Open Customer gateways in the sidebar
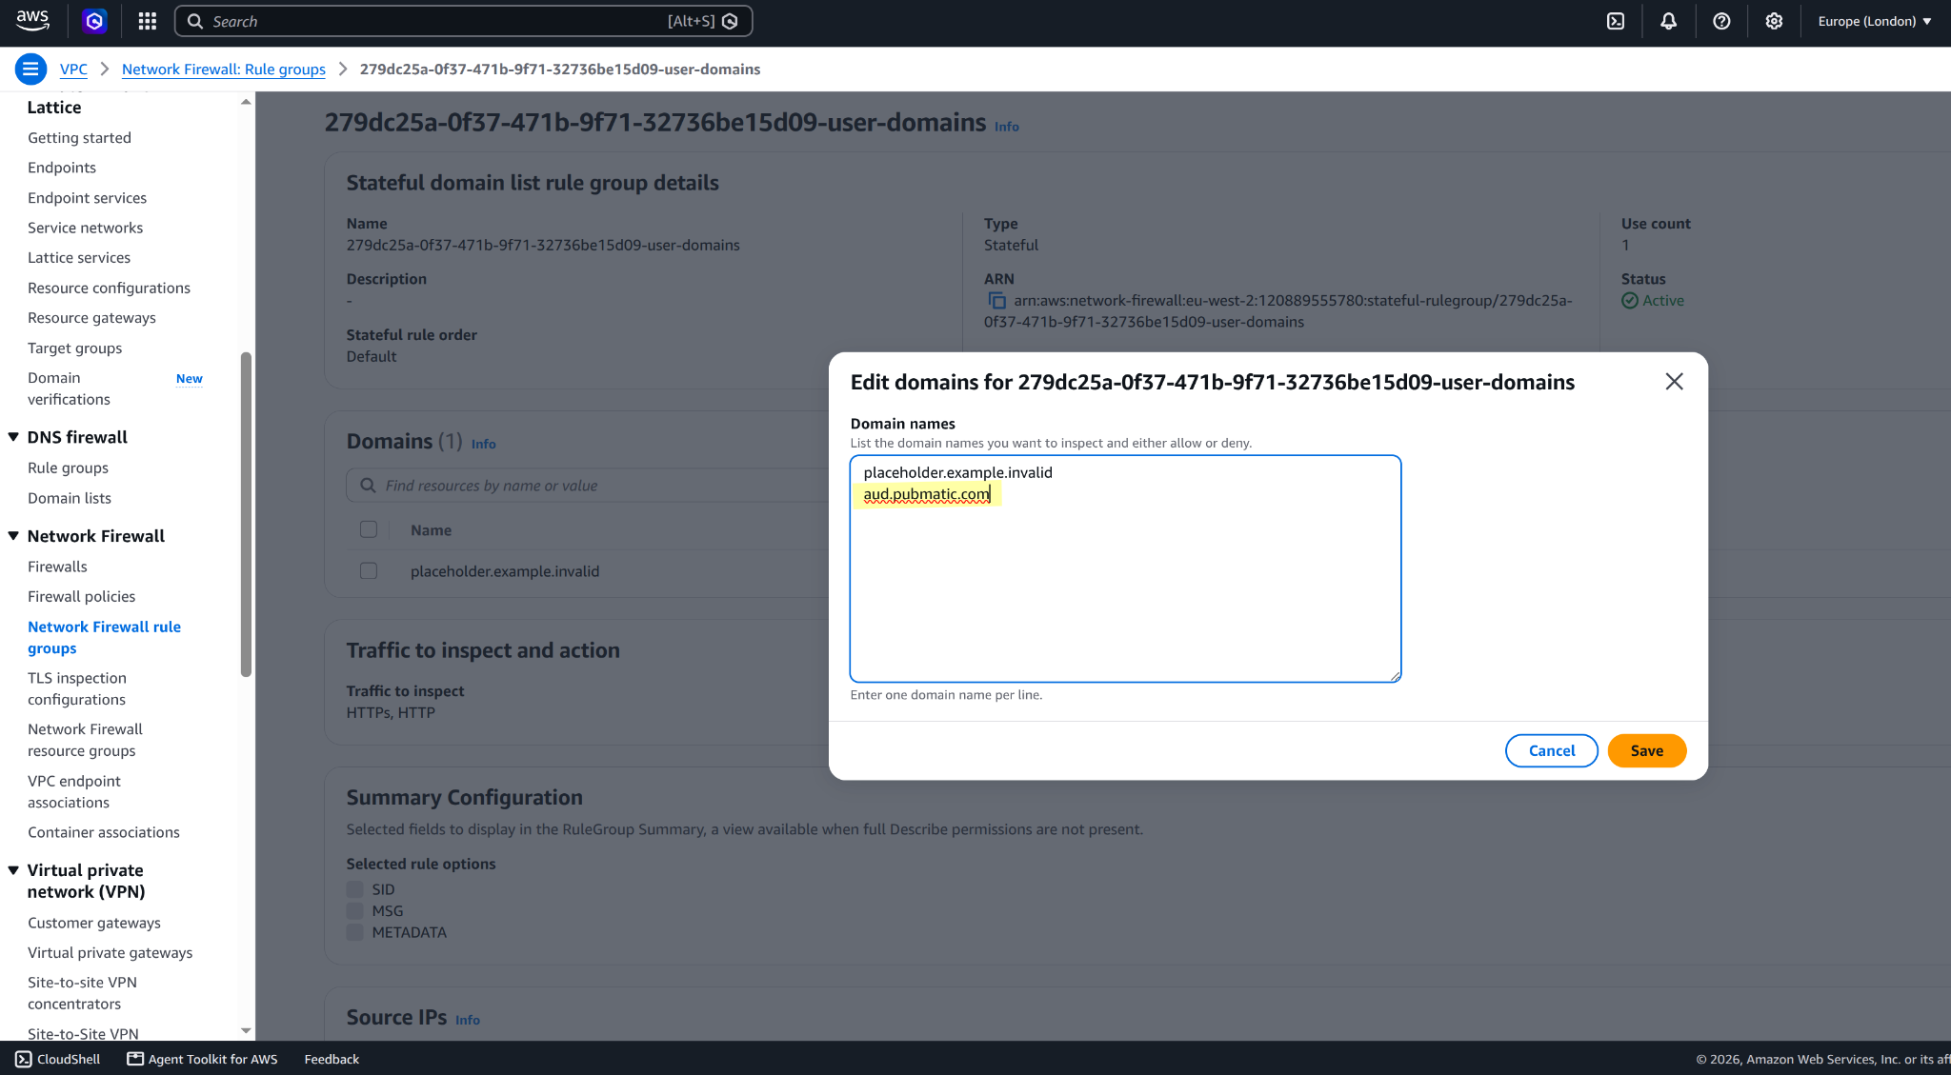Image resolution: width=1951 pixels, height=1075 pixels. click(94, 923)
